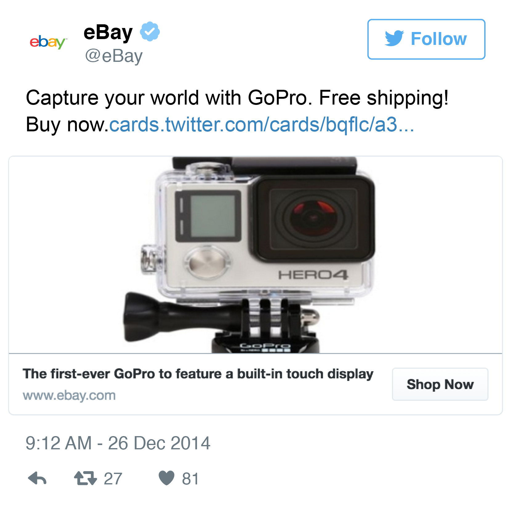
Task: Open the 9:12 AM - 26 Dec 2014 timestamp
Action: pos(118,443)
